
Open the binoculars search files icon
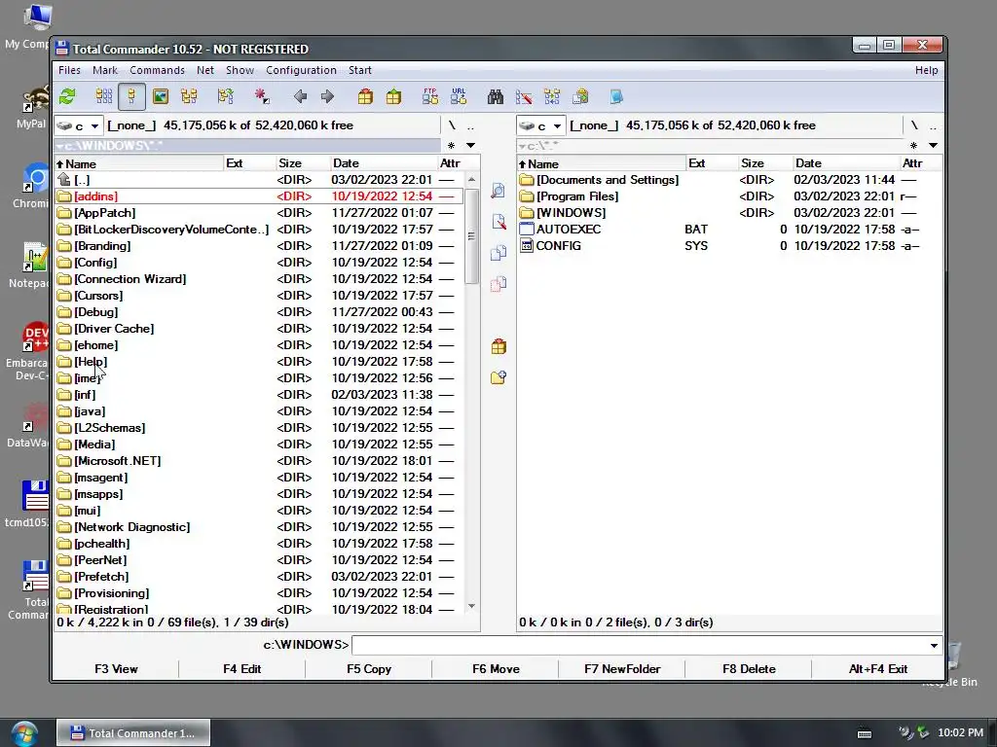coord(496,96)
